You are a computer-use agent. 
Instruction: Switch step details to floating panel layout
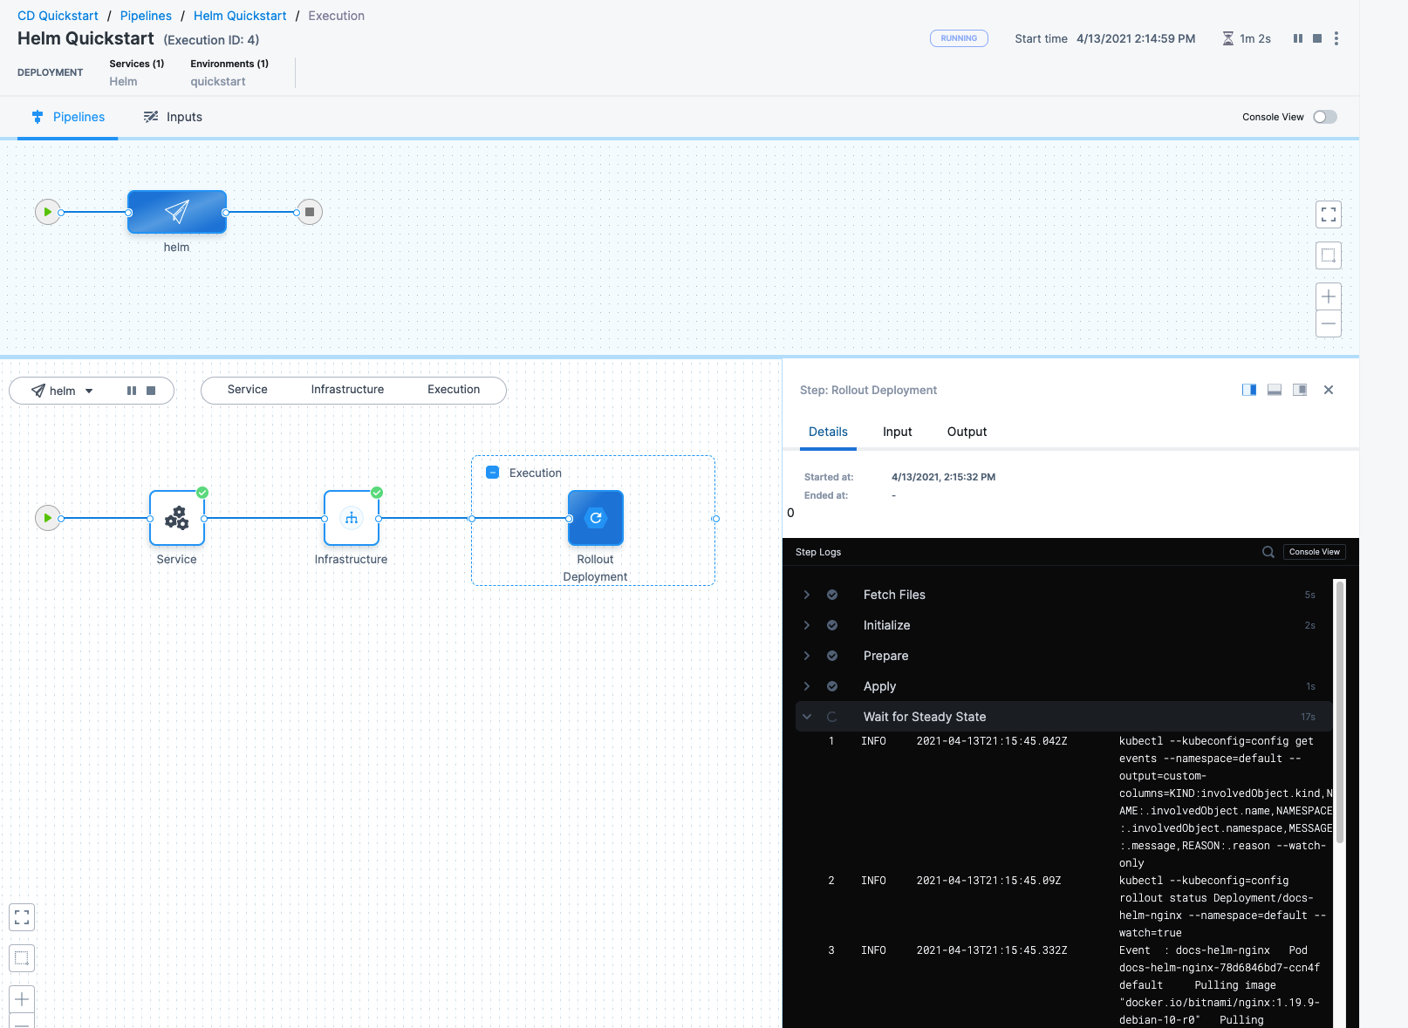click(1300, 390)
